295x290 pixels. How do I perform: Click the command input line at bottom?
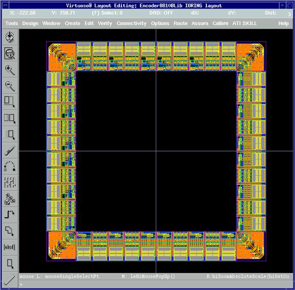tap(156, 284)
